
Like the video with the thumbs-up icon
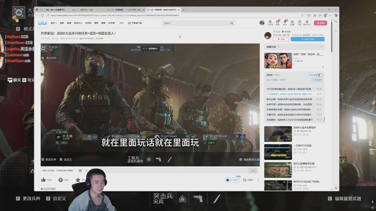coord(43,180)
